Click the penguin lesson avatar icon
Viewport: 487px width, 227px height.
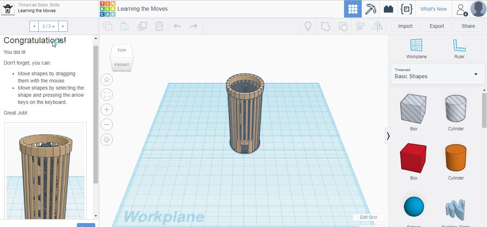pyautogui.click(x=8, y=9)
